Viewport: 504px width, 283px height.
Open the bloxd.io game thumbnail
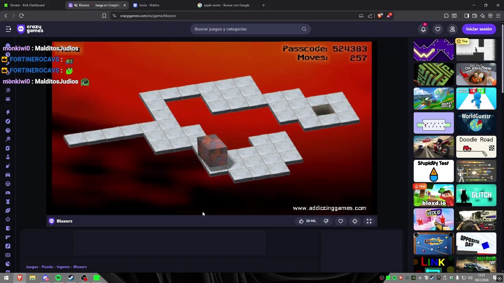pyautogui.click(x=434, y=195)
